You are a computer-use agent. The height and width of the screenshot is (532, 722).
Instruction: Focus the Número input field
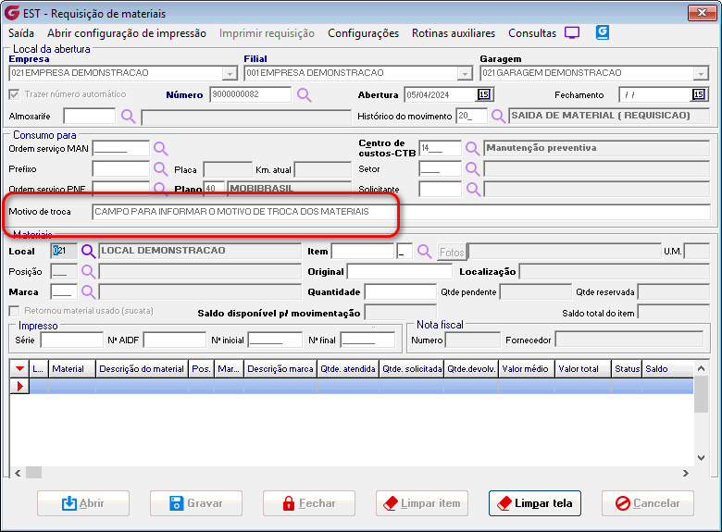tap(251, 94)
